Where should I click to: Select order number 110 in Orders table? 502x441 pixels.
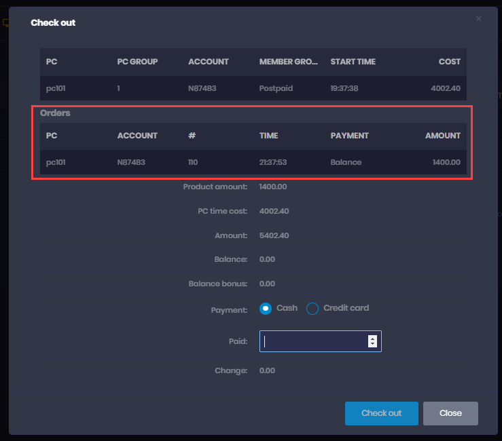[x=193, y=162]
